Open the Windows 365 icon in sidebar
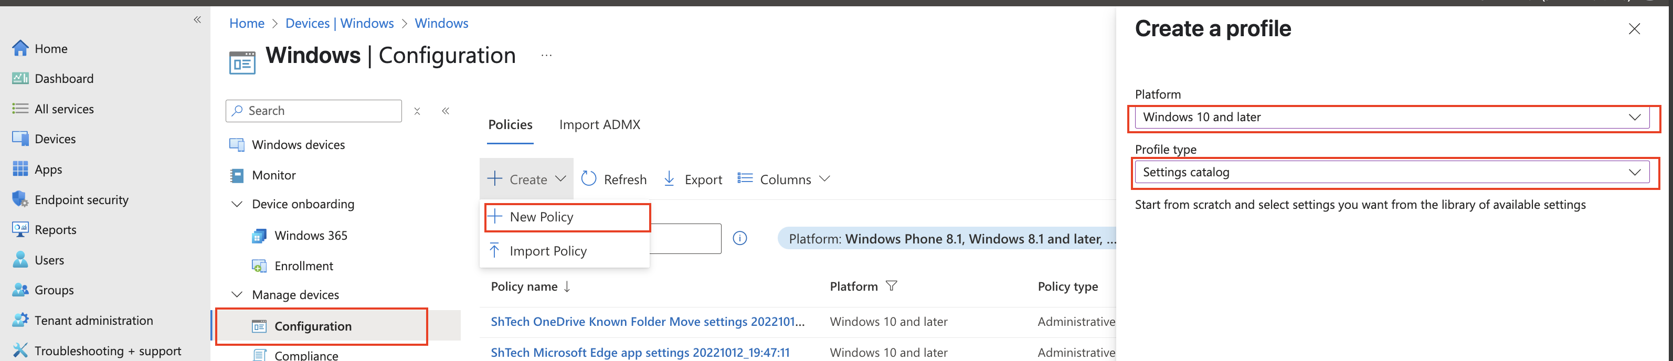This screenshot has height=361, width=1673. pyautogui.click(x=259, y=236)
